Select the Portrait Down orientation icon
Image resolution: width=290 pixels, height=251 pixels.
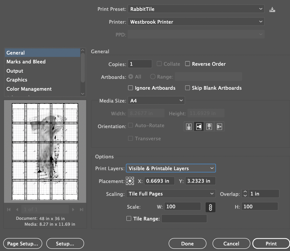click(209, 126)
